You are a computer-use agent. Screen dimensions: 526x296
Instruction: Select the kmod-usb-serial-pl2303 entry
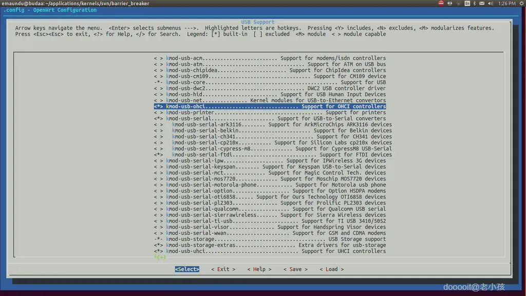pos(270,203)
